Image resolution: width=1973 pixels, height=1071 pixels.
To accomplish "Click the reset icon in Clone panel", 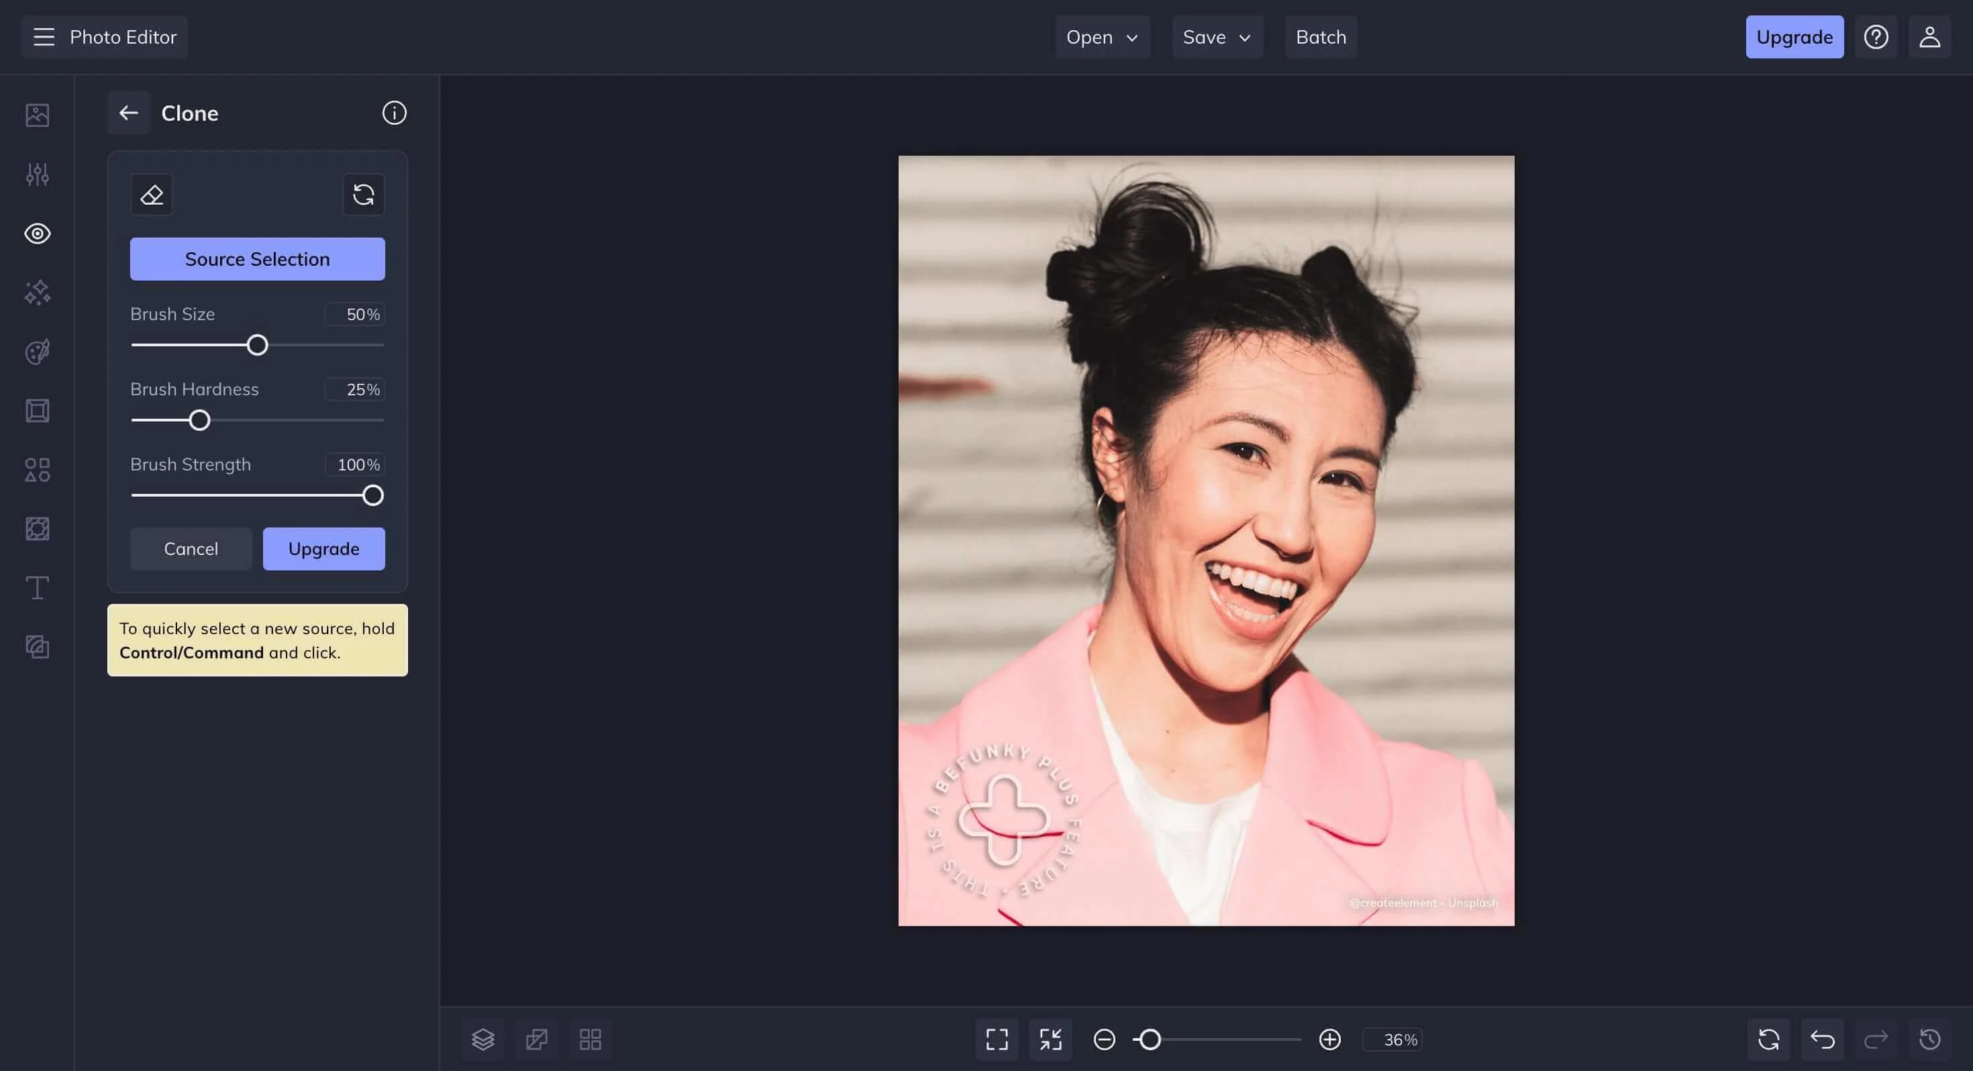I will pos(363,195).
